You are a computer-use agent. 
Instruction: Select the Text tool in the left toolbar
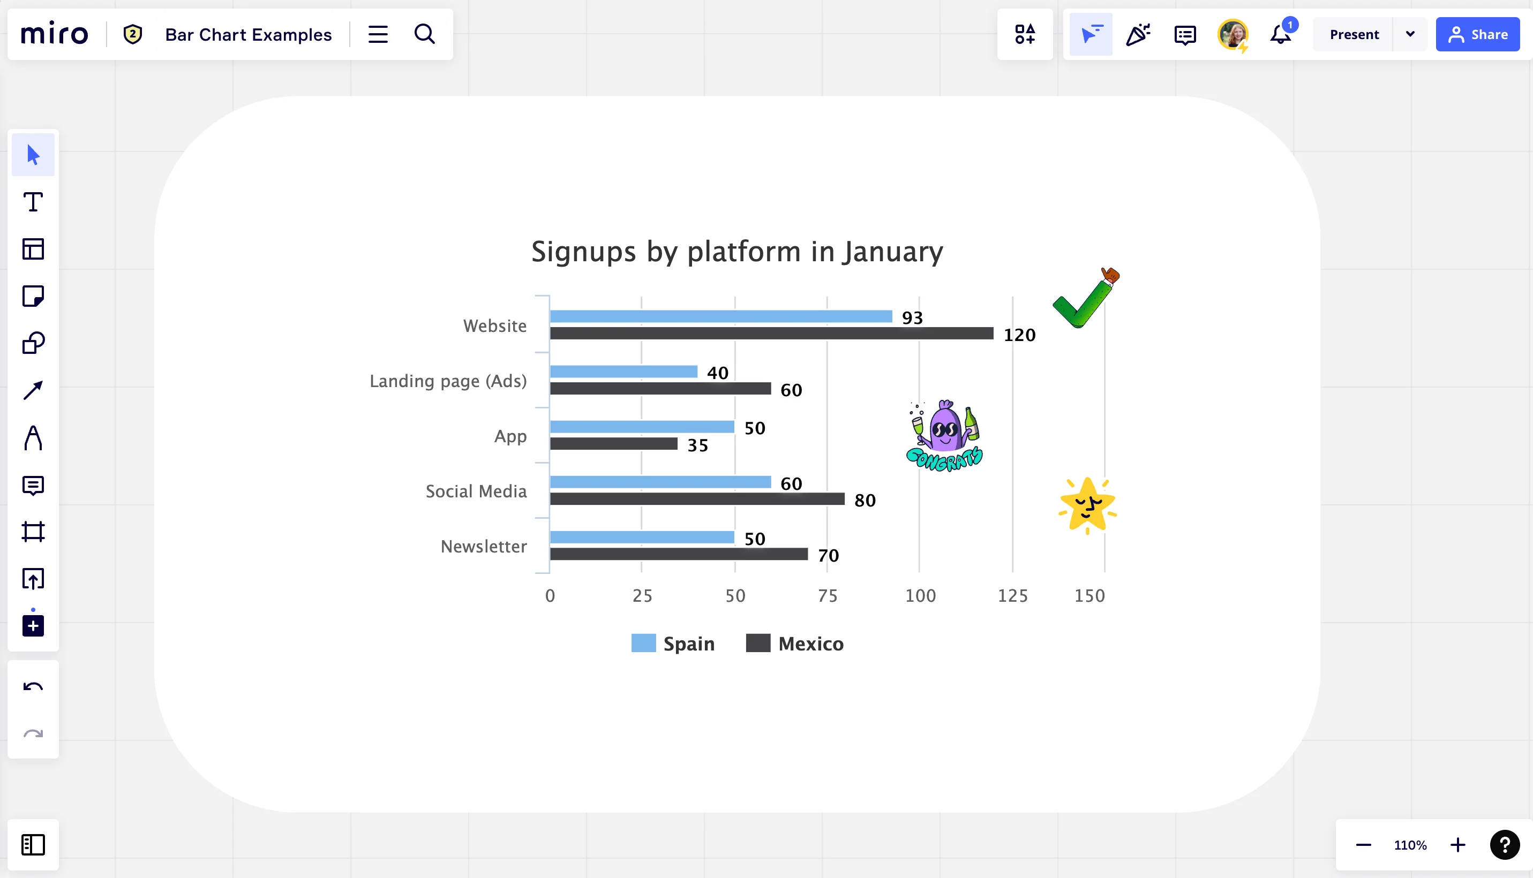click(33, 202)
